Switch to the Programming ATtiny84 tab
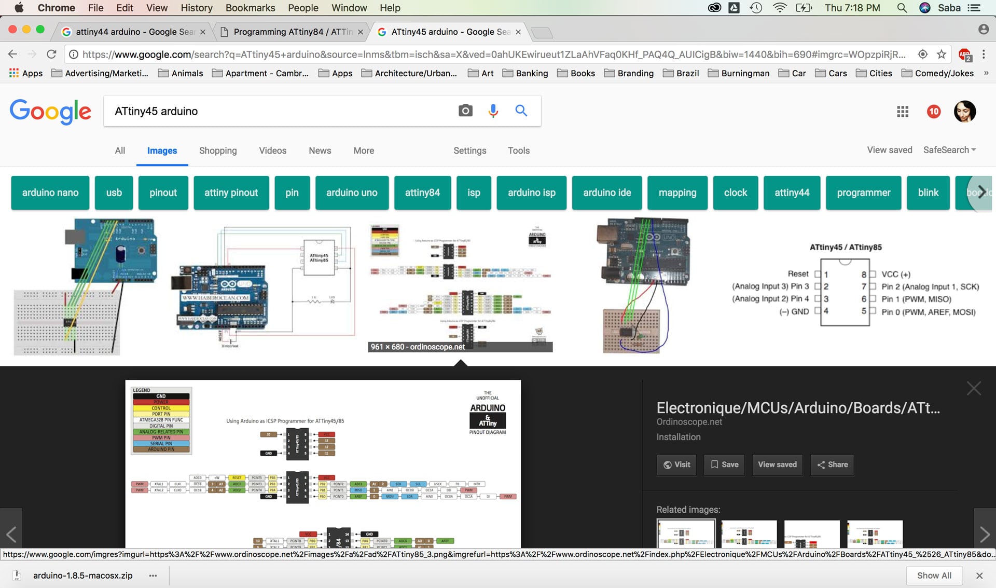Screen dimensions: 996x588 click(290, 32)
